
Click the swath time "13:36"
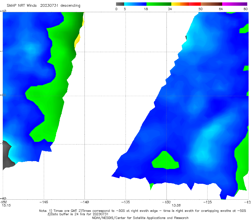176,205
